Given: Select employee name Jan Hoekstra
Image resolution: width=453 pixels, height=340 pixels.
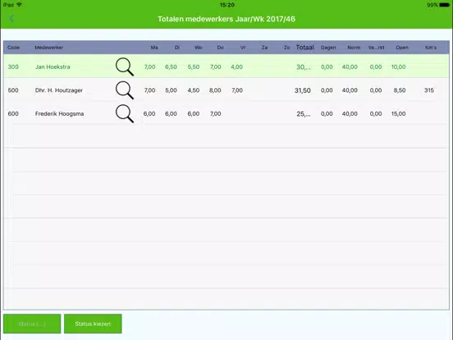Looking at the screenshot, I should pos(53,67).
